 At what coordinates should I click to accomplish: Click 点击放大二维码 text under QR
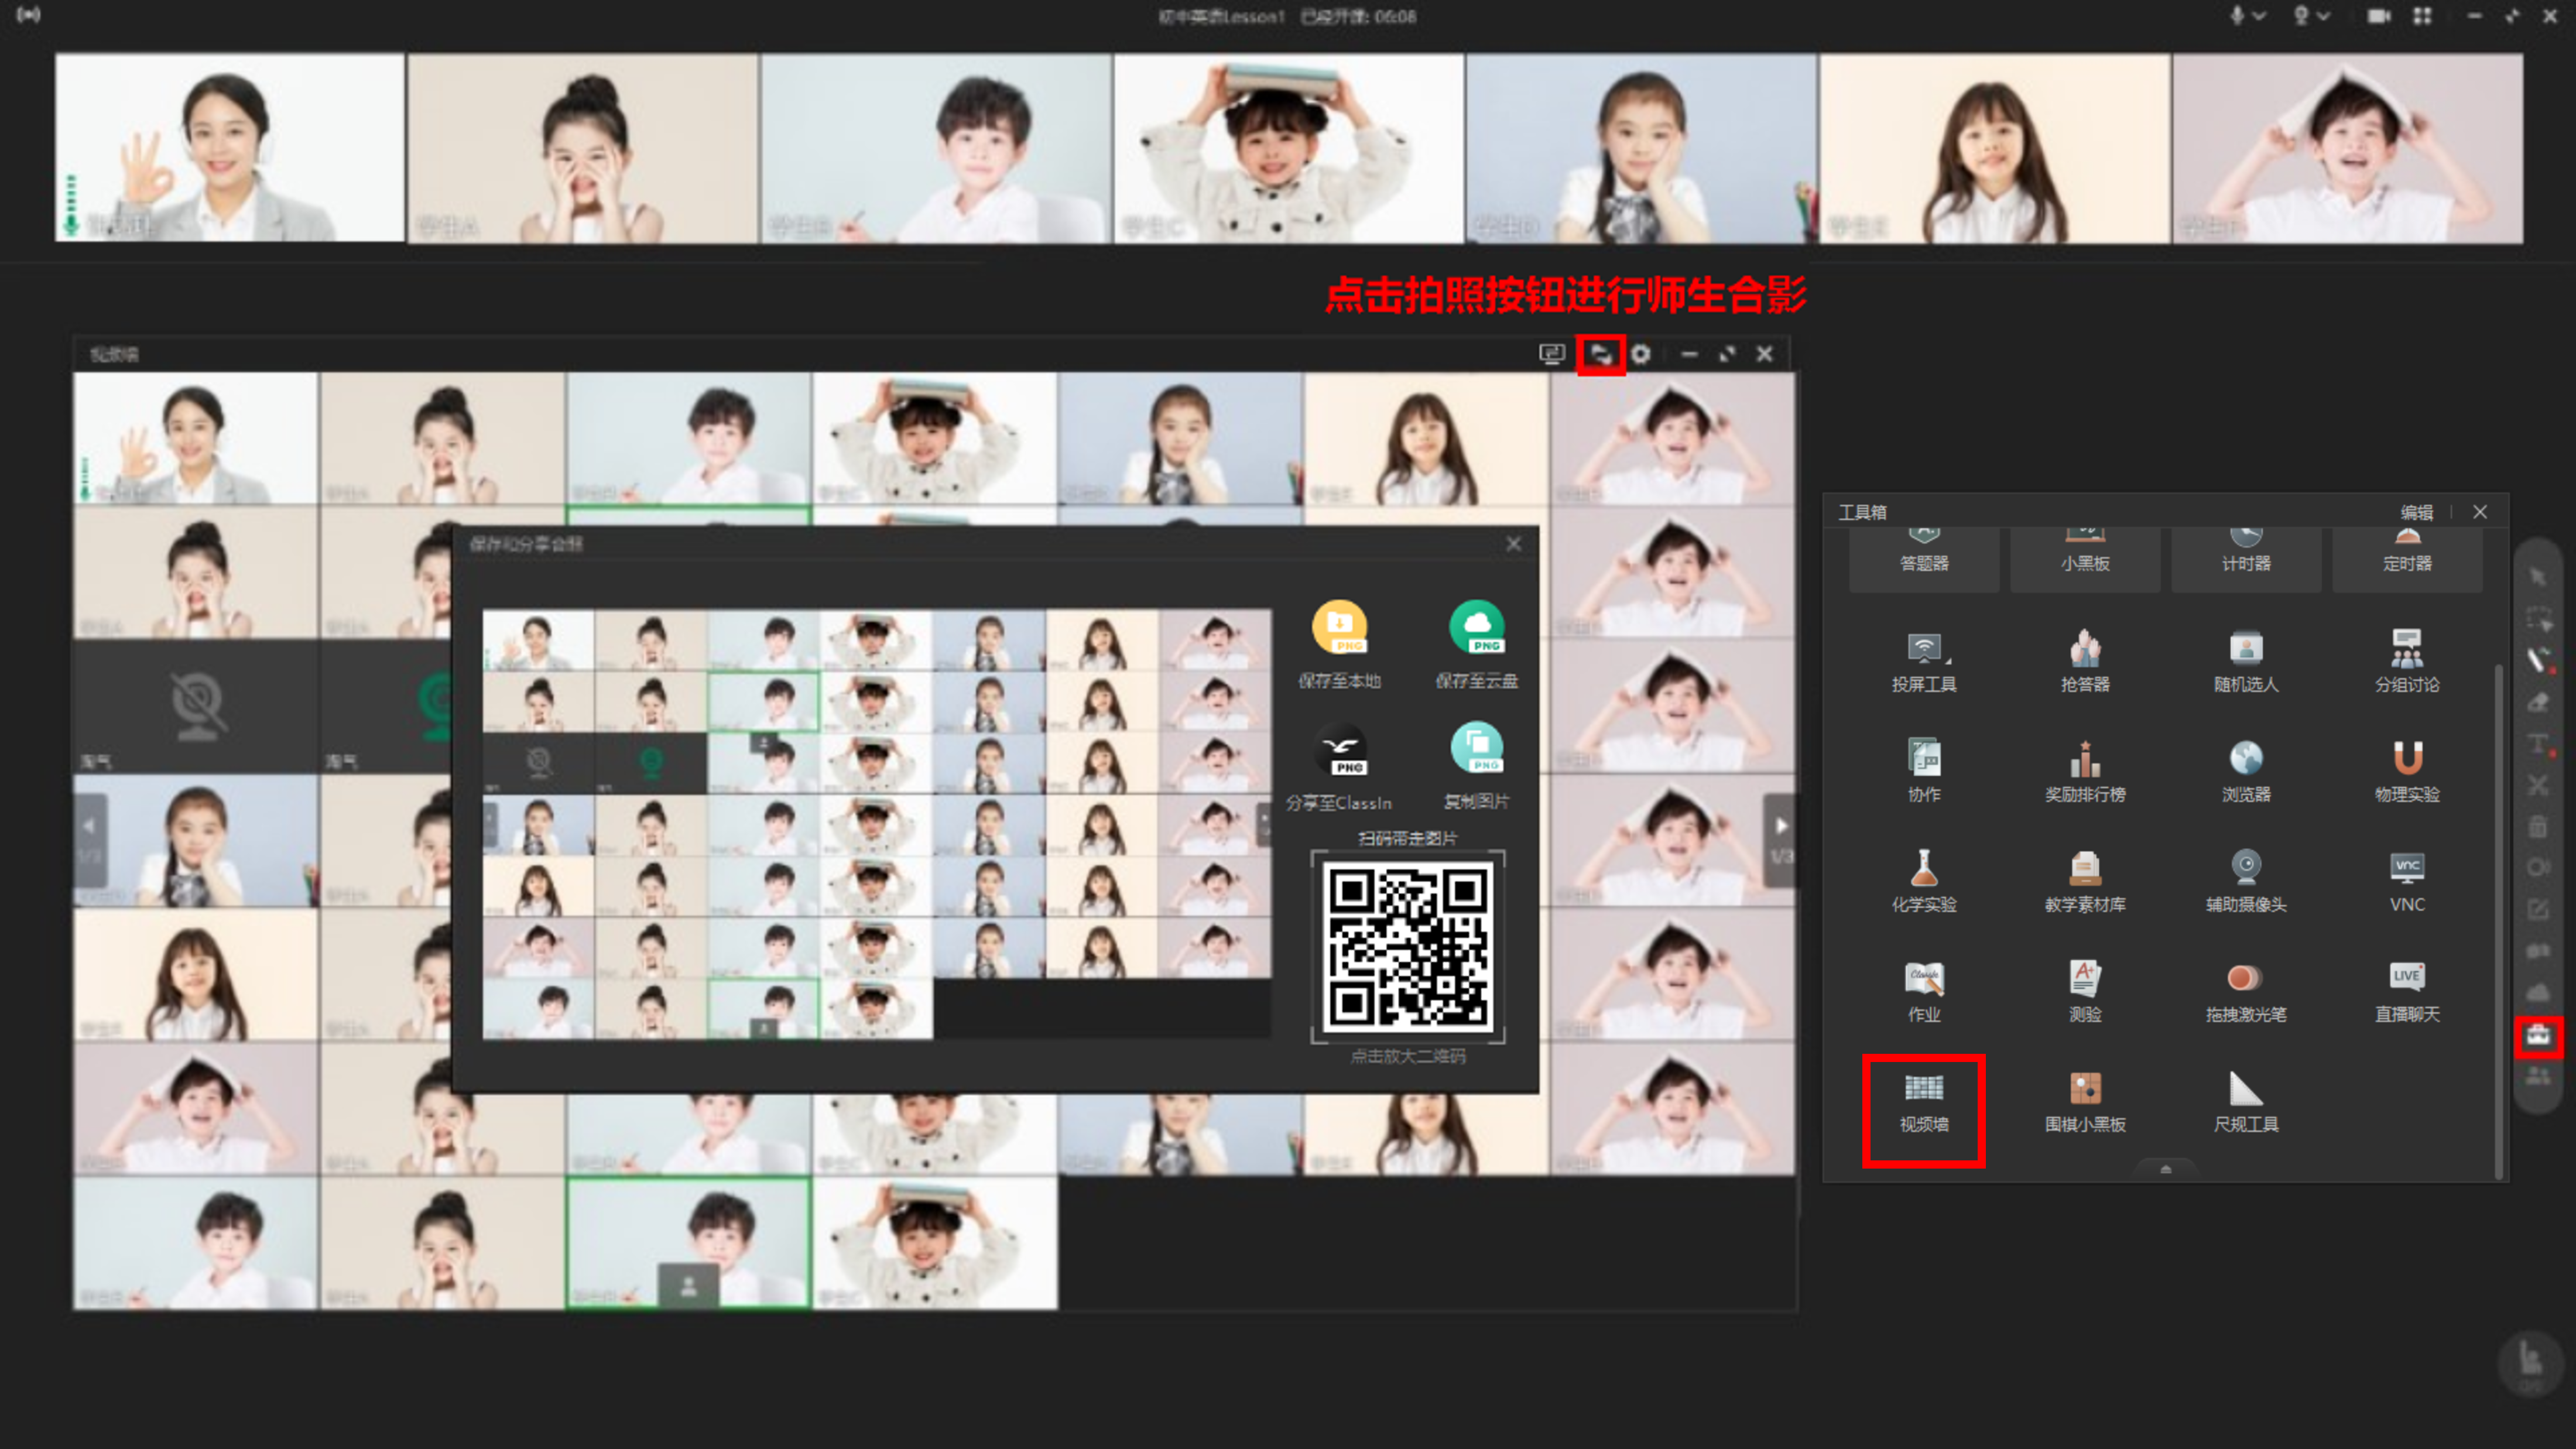pos(1407,1056)
